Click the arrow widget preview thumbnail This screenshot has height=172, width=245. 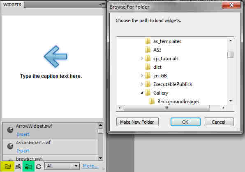pyautogui.click(x=55, y=57)
